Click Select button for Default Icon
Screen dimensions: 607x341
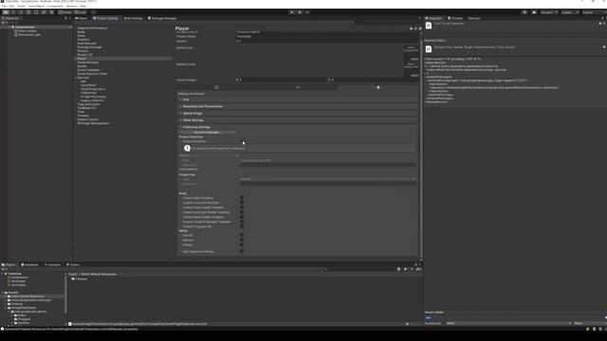tap(414, 59)
